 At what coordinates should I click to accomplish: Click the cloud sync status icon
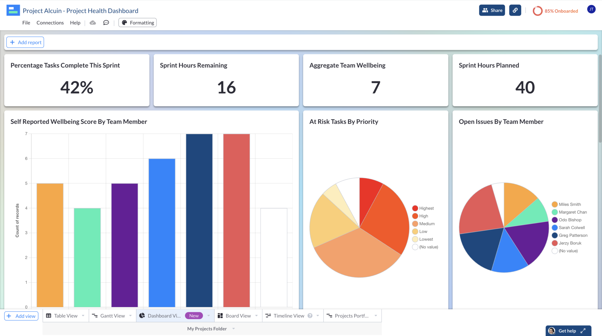click(x=93, y=23)
